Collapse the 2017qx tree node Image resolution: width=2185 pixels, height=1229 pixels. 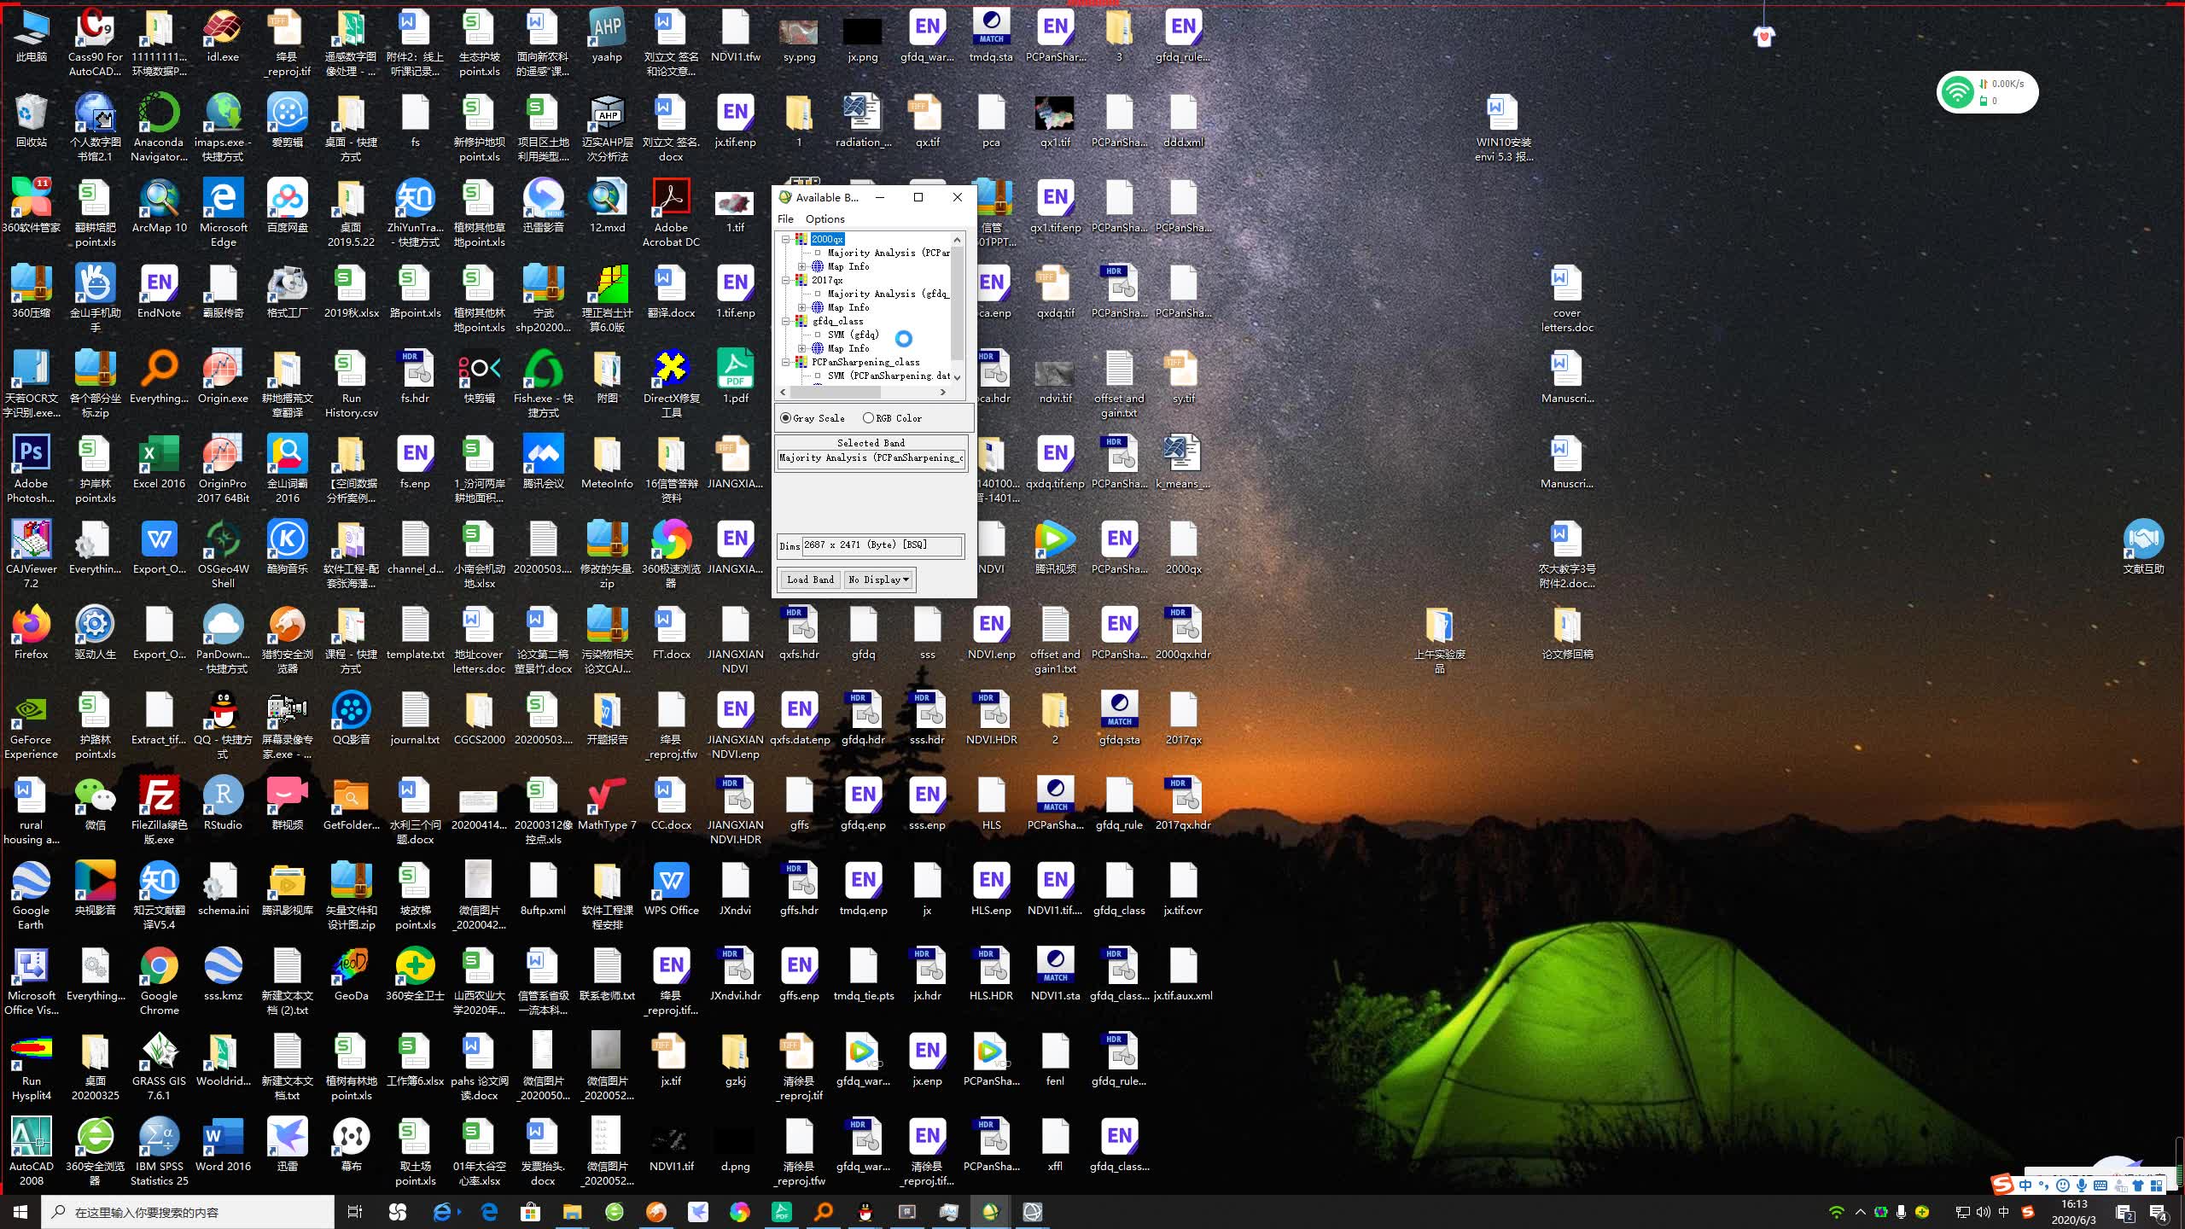tap(786, 280)
